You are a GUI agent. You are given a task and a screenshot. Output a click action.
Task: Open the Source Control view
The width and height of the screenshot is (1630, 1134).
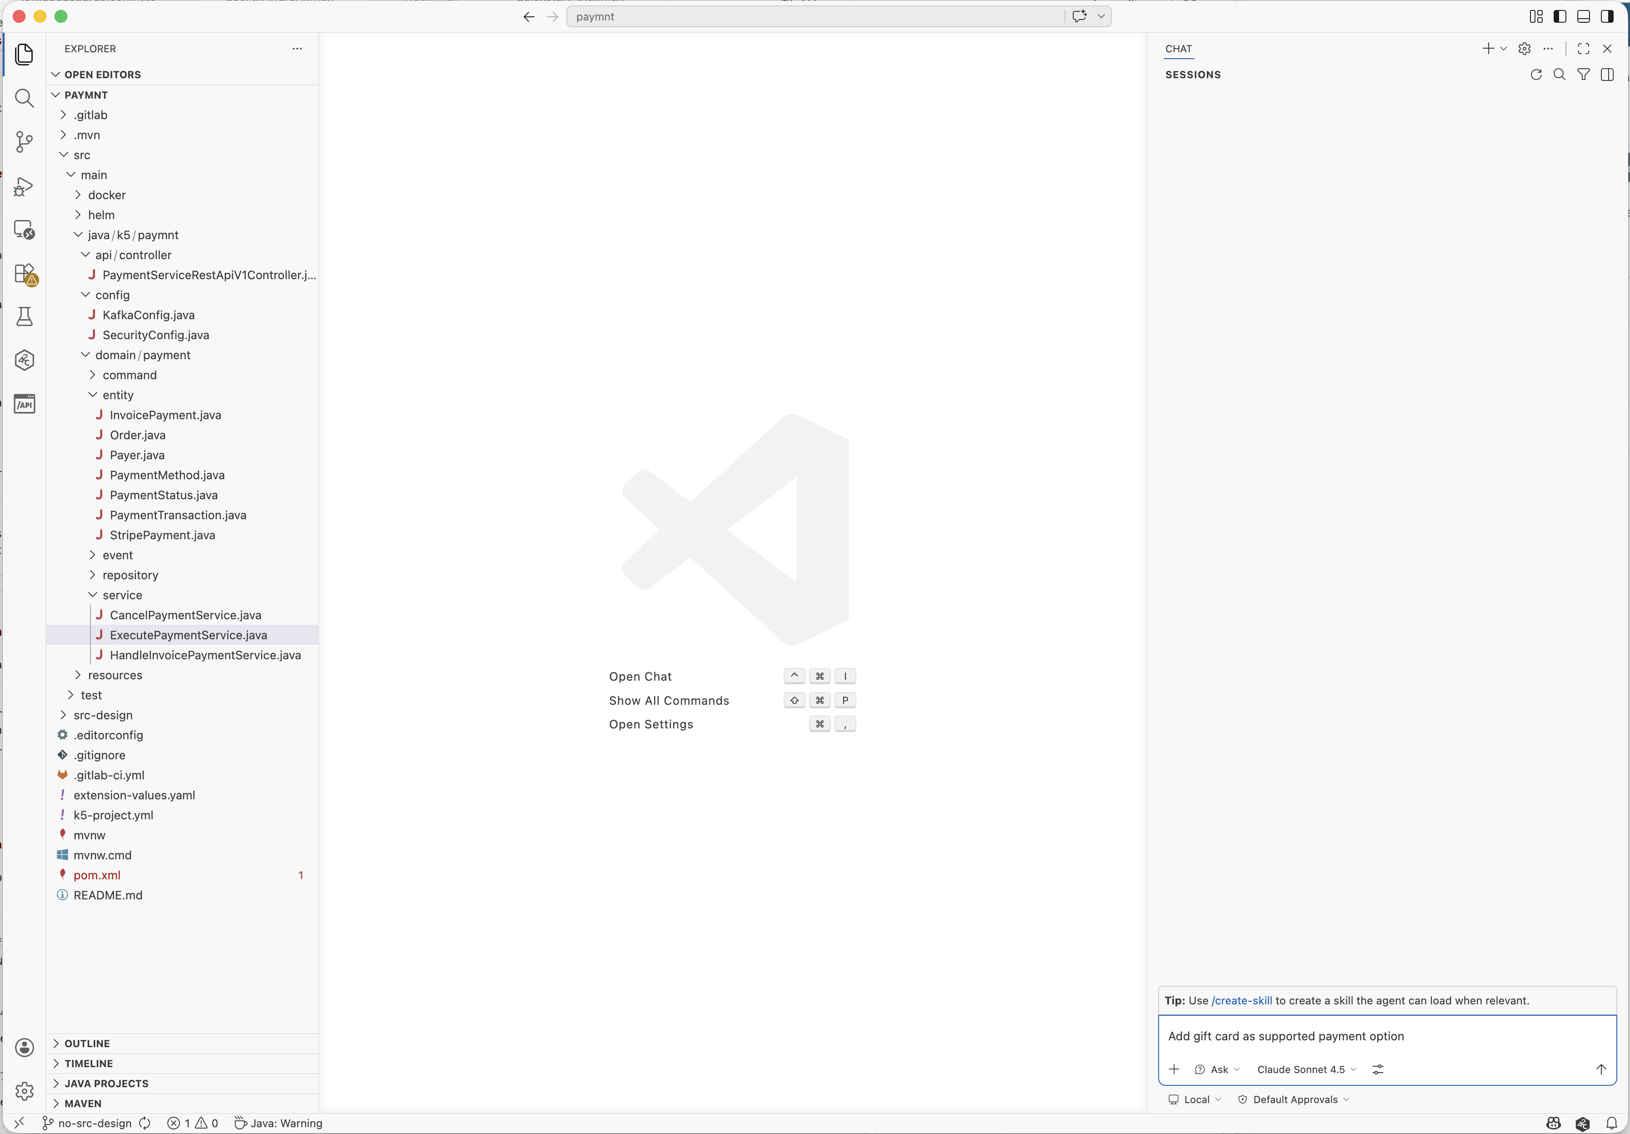24,142
